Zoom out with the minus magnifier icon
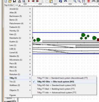99x102 pixels. pyautogui.click(x=79, y=1)
